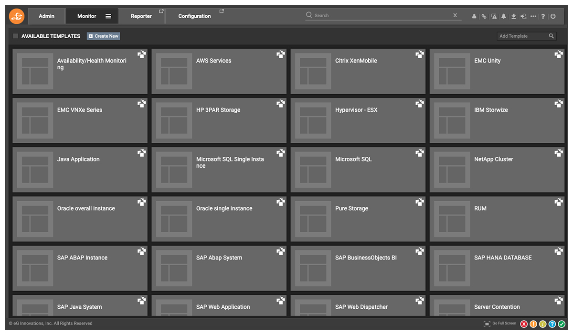The width and height of the screenshot is (573, 335).
Task: Click the clone icon on RUM card
Action: coord(559,202)
